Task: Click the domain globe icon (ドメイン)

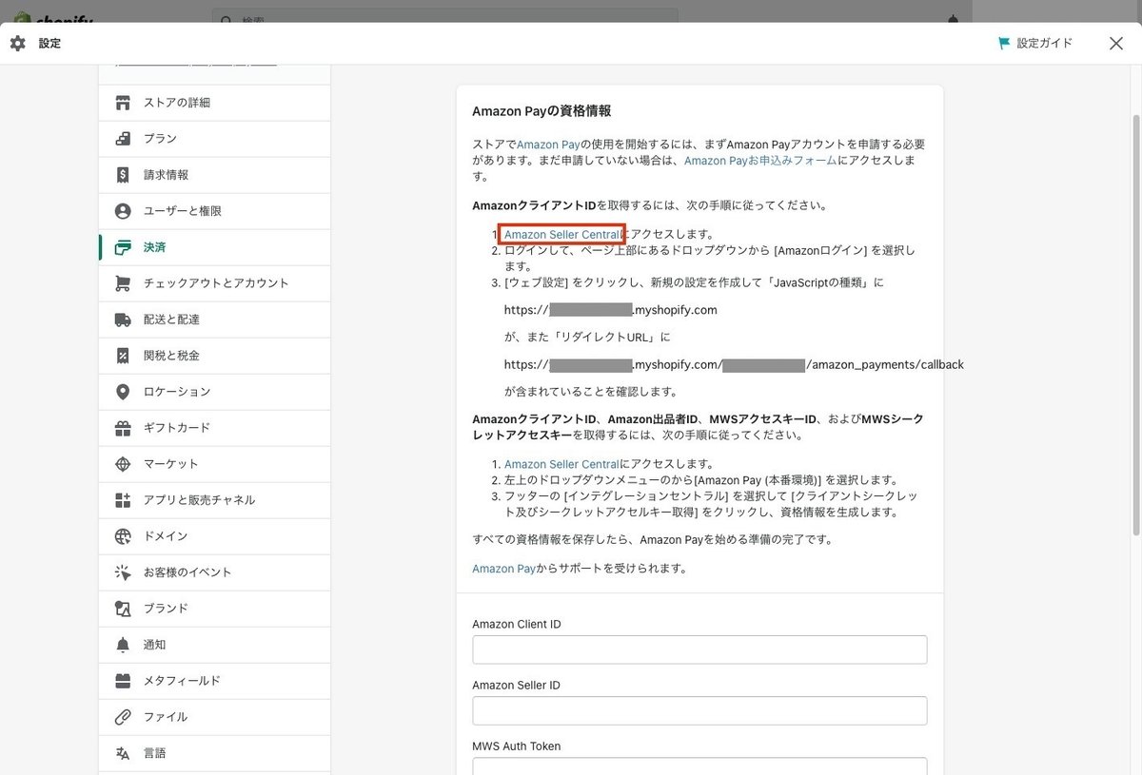Action: pyautogui.click(x=123, y=536)
